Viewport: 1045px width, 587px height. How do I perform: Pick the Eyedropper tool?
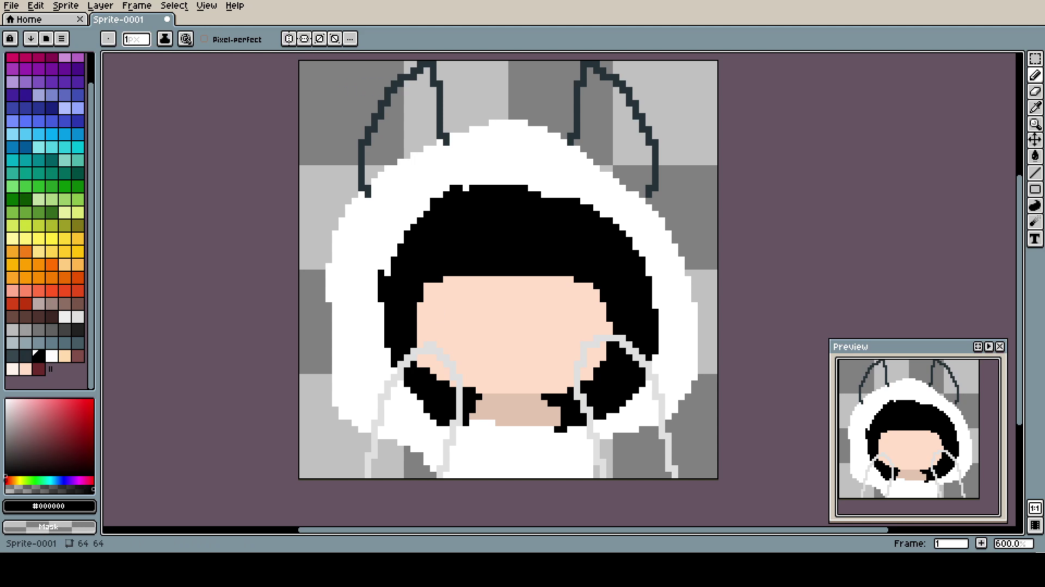1035,108
